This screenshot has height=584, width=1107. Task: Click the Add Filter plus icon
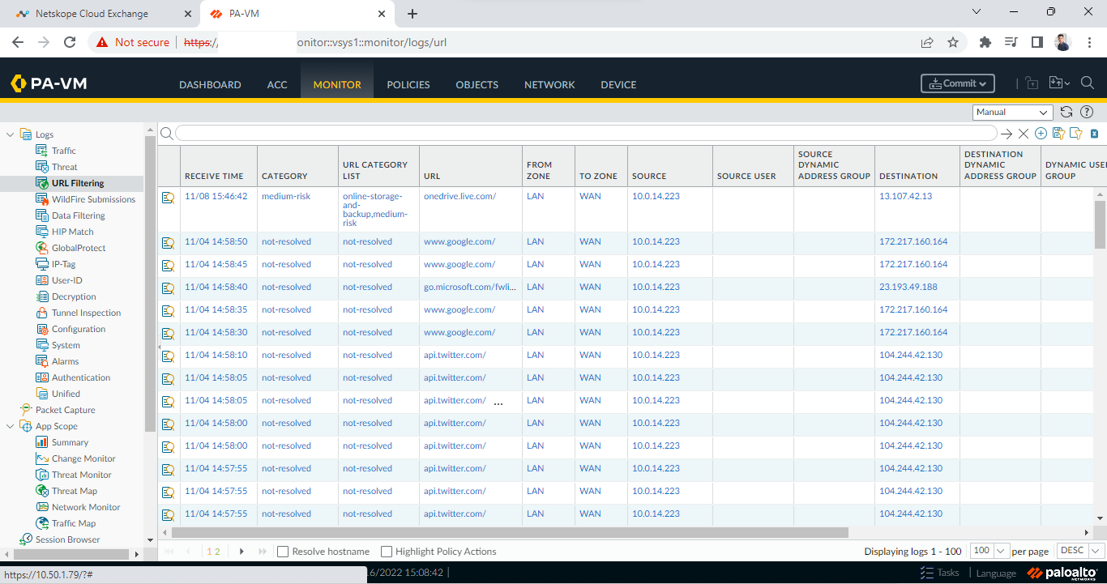1041,134
